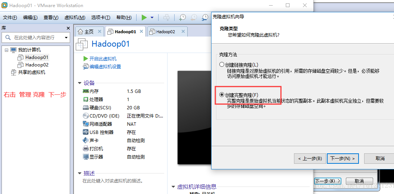Click the NAT network adapter value

[x=131, y=124]
